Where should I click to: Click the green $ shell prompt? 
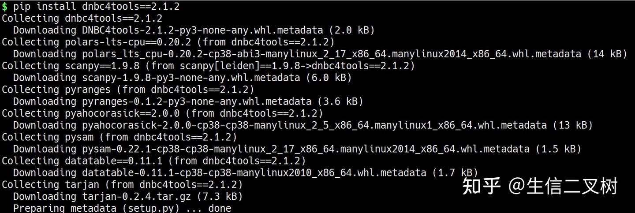(4, 7)
